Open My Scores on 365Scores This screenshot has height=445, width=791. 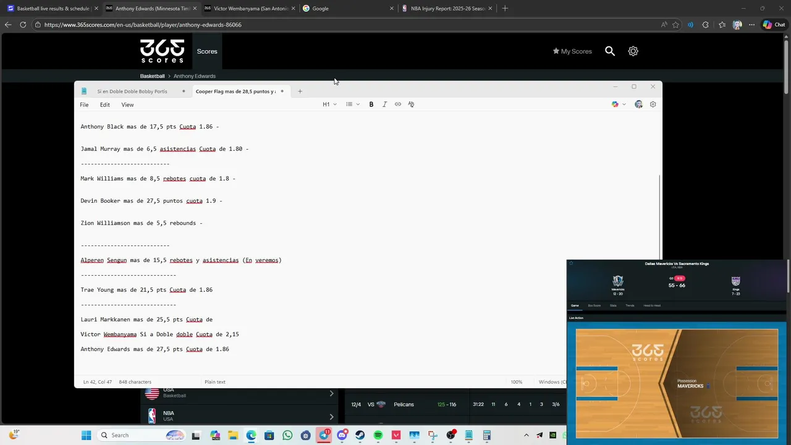pos(572,51)
